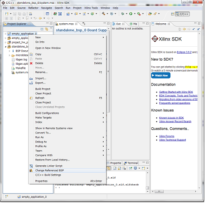
Task: Open the Xilinx Forums link
Action: pyautogui.click(x=167, y=136)
